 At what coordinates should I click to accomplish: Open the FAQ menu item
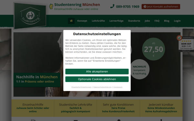tap(157, 21)
